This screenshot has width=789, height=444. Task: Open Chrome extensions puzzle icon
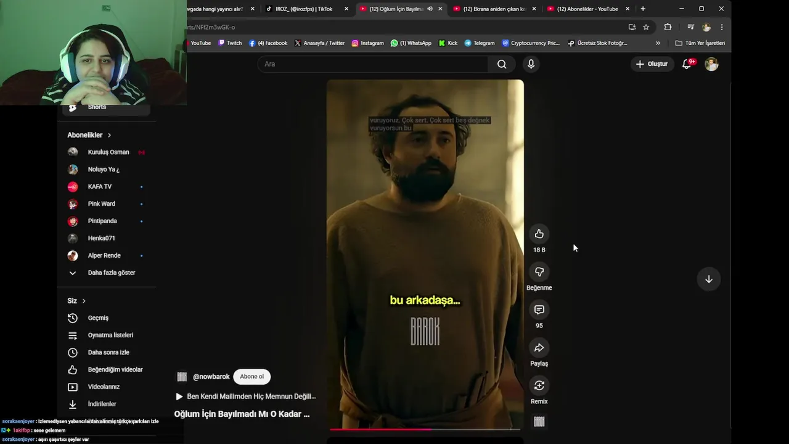click(x=668, y=27)
